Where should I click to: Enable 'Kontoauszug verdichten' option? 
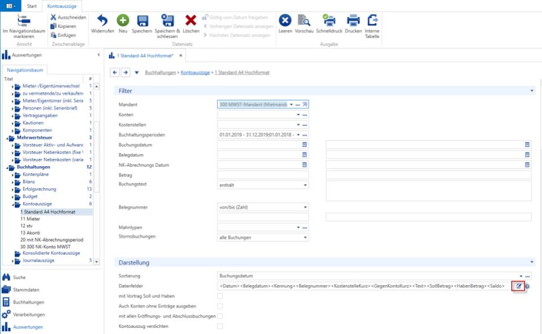point(220,326)
